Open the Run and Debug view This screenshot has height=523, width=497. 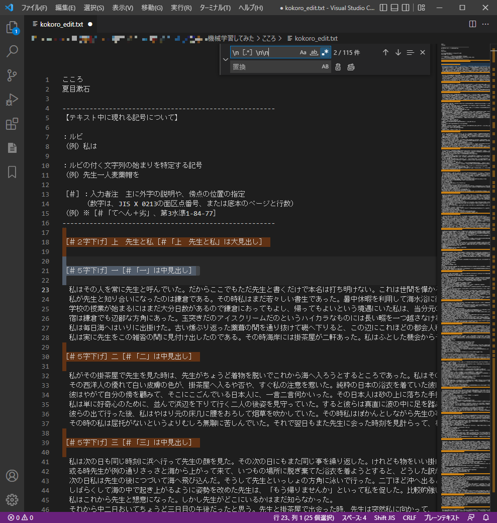(12, 100)
